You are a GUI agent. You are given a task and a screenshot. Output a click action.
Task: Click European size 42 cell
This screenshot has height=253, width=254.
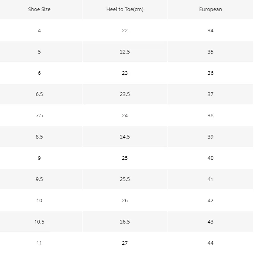click(x=211, y=200)
